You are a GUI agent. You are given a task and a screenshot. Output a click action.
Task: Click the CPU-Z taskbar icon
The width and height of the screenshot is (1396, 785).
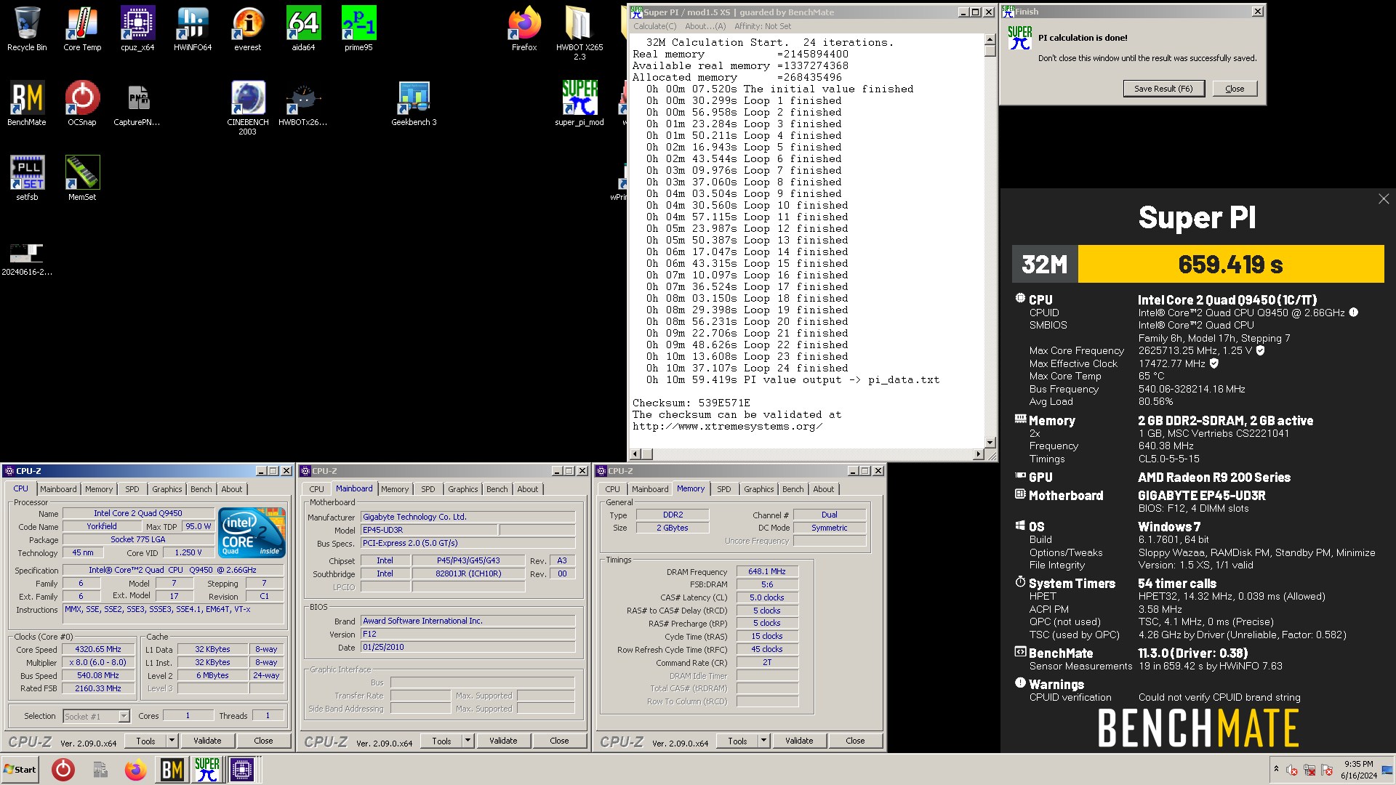click(x=242, y=769)
